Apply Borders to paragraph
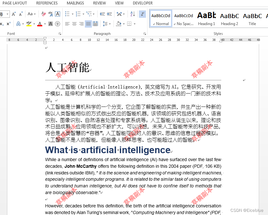Screen dimensions: 268x215 tap(129, 24)
